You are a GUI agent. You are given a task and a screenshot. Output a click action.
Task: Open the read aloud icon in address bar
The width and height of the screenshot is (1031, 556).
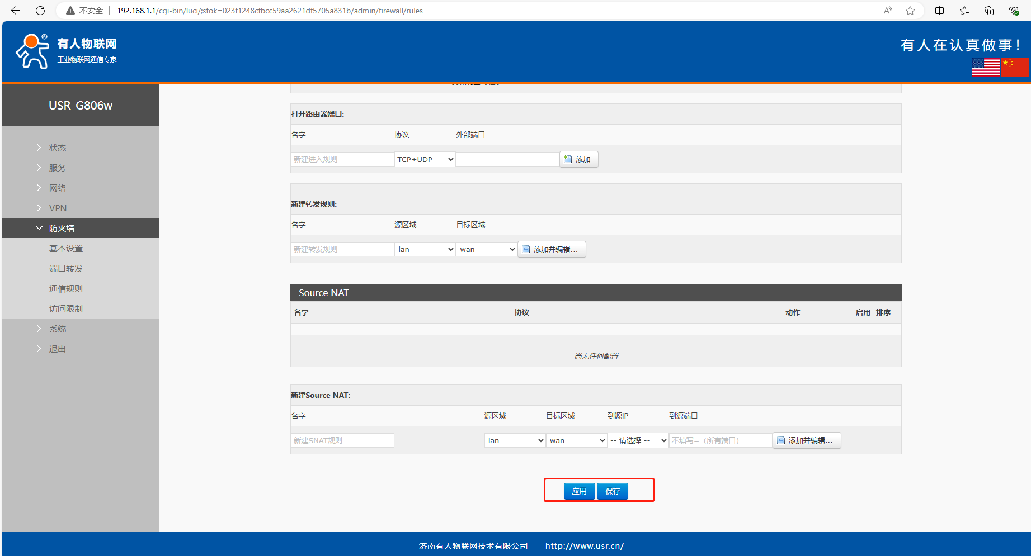(x=888, y=11)
